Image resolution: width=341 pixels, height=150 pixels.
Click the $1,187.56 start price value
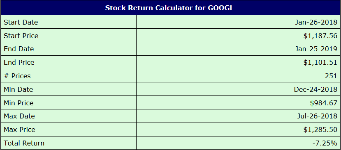[320, 36]
